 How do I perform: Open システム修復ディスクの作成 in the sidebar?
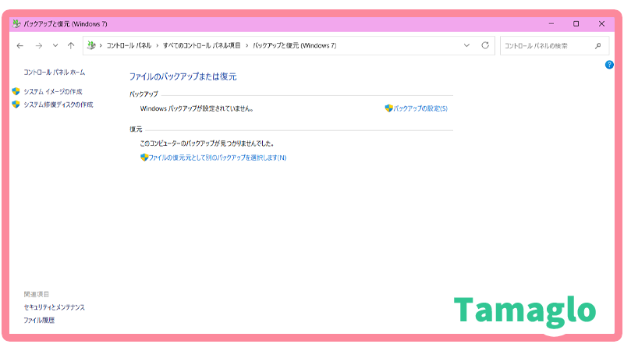(58, 105)
